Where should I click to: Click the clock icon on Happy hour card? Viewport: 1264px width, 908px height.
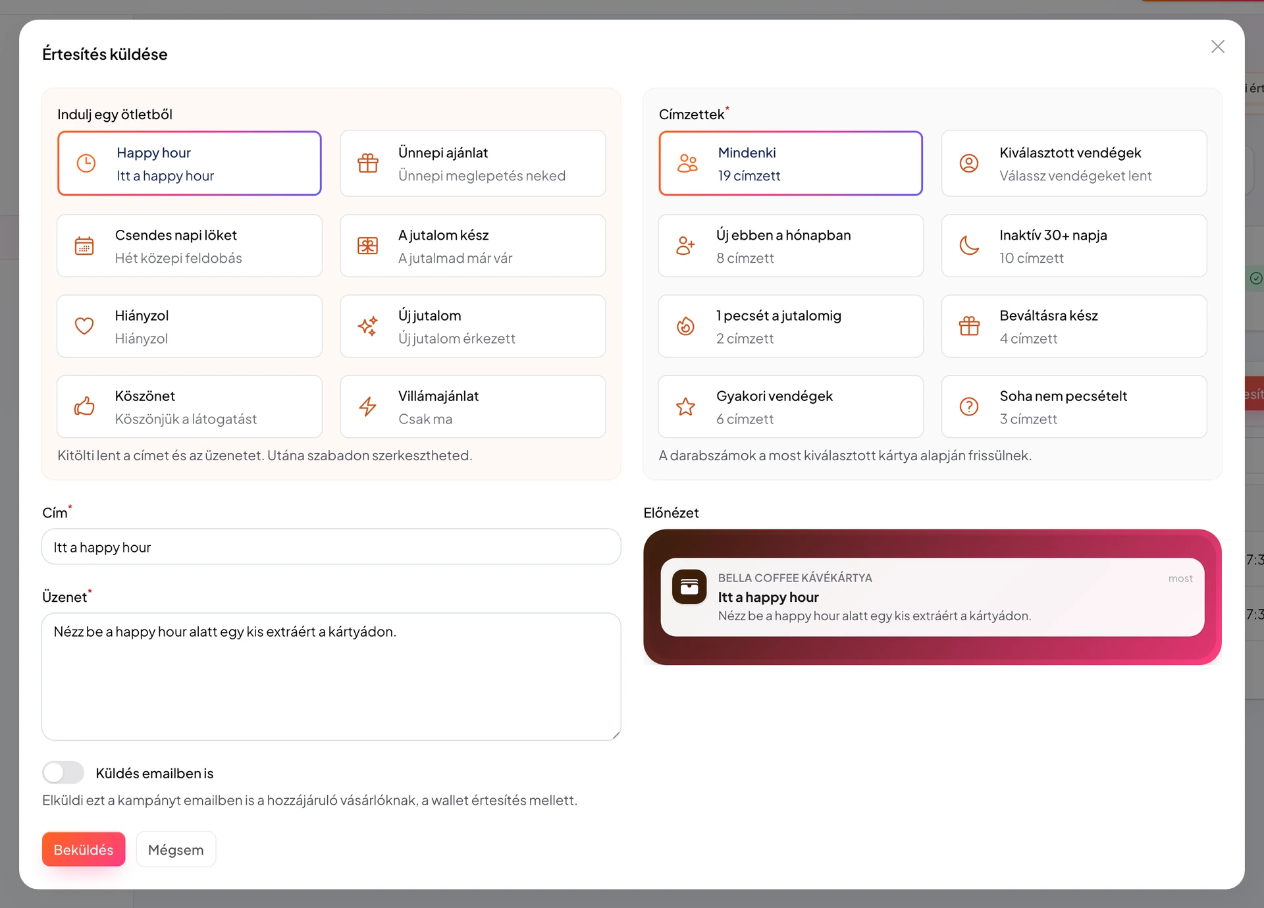coord(86,163)
